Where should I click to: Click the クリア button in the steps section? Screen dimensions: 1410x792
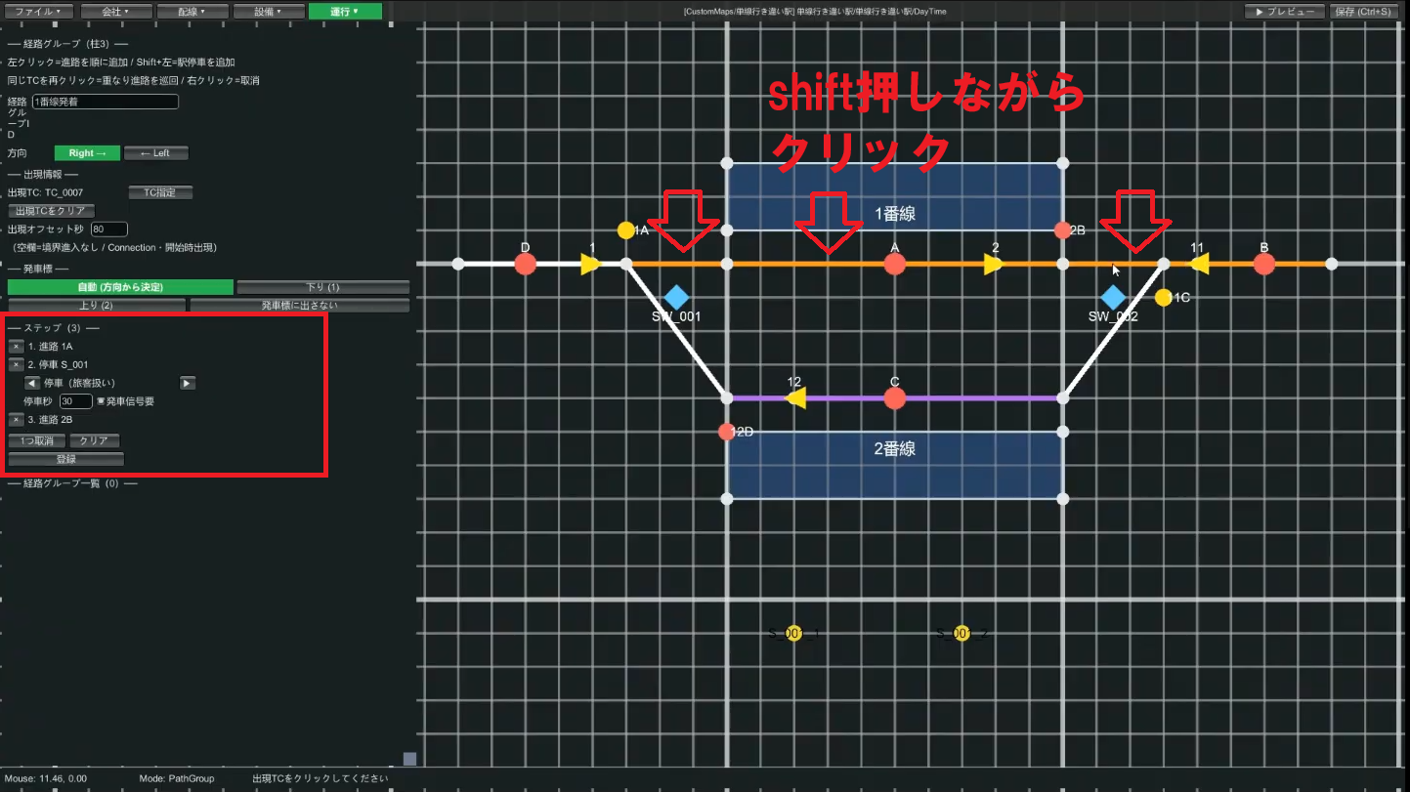(x=95, y=441)
